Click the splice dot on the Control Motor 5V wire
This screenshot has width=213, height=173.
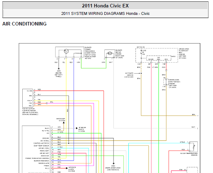pyautogui.click(x=69, y=143)
